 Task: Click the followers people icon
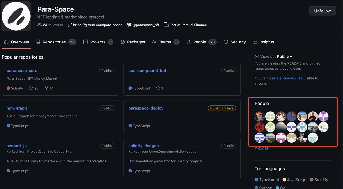(40, 25)
